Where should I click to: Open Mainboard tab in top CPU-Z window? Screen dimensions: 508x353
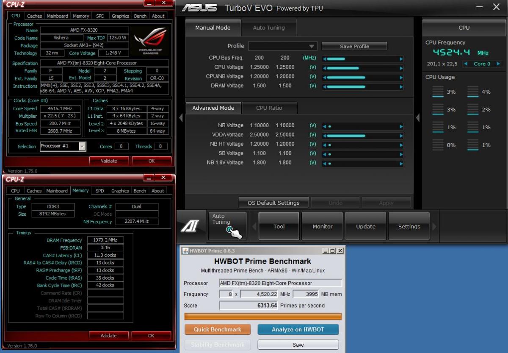point(57,16)
